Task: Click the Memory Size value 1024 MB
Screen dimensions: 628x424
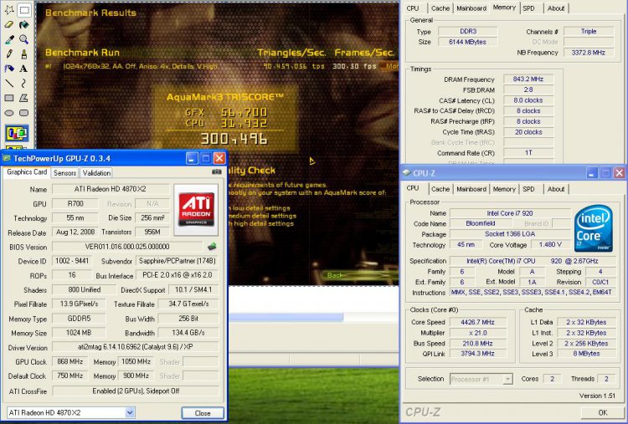Action: click(79, 333)
